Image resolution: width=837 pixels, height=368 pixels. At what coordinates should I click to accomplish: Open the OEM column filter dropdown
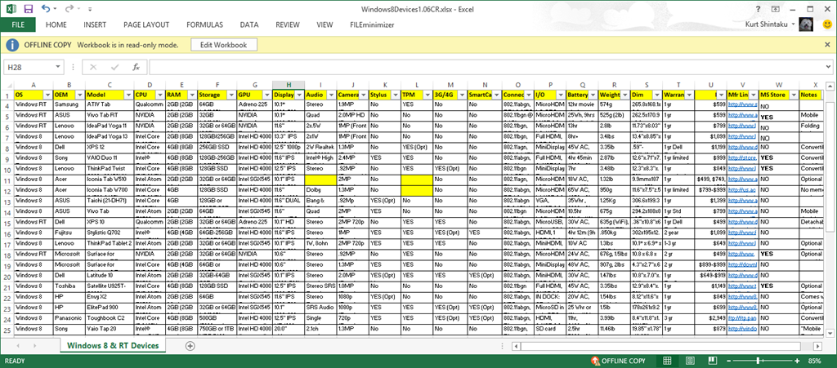pos(78,95)
